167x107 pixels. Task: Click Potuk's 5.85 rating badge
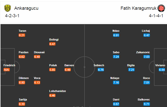[52, 70]
